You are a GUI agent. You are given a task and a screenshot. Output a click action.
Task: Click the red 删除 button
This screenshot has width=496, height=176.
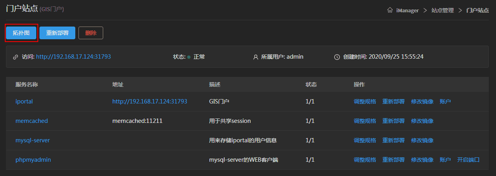click(x=91, y=33)
